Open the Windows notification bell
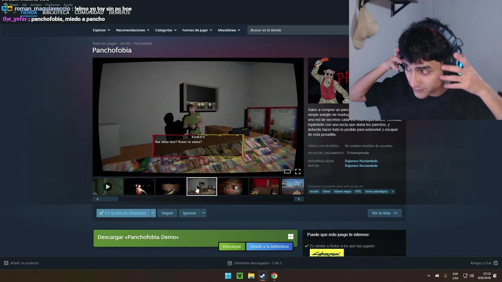502x282 pixels. [x=495, y=276]
